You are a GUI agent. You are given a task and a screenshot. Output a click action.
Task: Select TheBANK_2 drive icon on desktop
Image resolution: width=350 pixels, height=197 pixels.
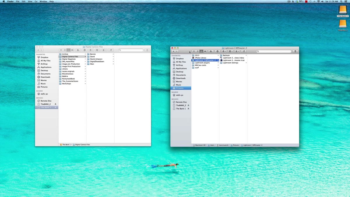click(x=343, y=24)
